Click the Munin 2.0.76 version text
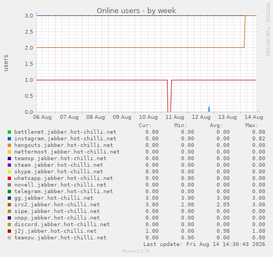This screenshot has height=257, width=273. click(x=136, y=251)
